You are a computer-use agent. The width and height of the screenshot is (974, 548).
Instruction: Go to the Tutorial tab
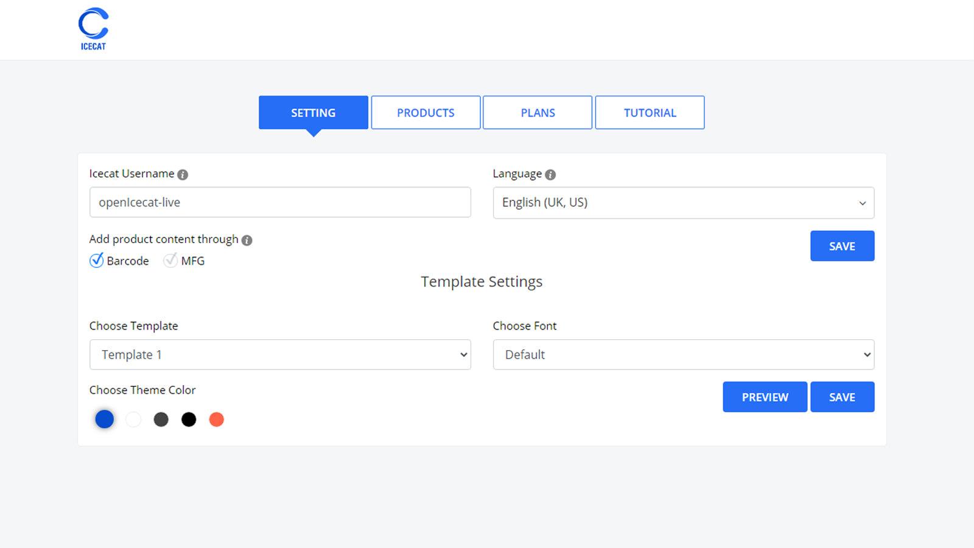[650, 113]
